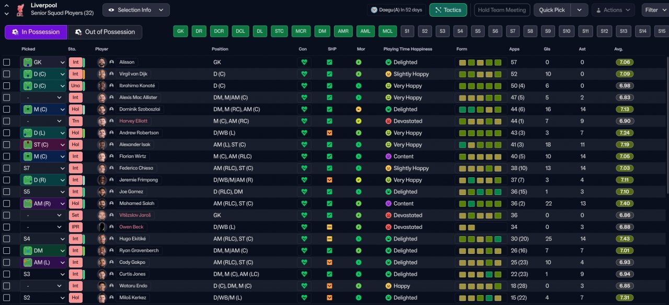Click Dominik Szoboszlai's orange morale icon

359,109
